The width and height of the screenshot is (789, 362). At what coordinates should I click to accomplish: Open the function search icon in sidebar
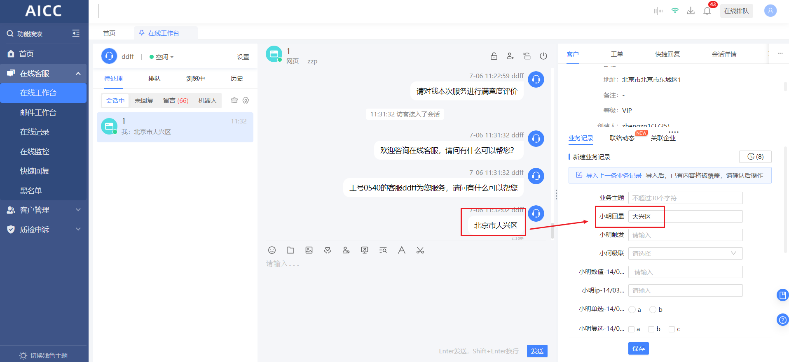coord(10,34)
